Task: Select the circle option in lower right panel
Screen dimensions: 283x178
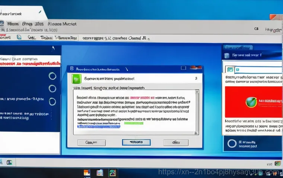Action: pyautogui.click(x=232, y=144)
